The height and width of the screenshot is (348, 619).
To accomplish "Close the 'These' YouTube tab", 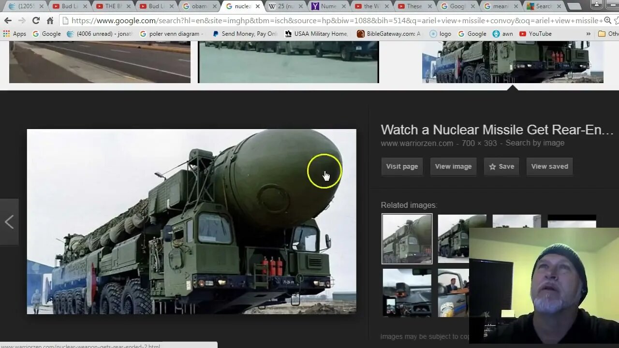I will [430, 6].
